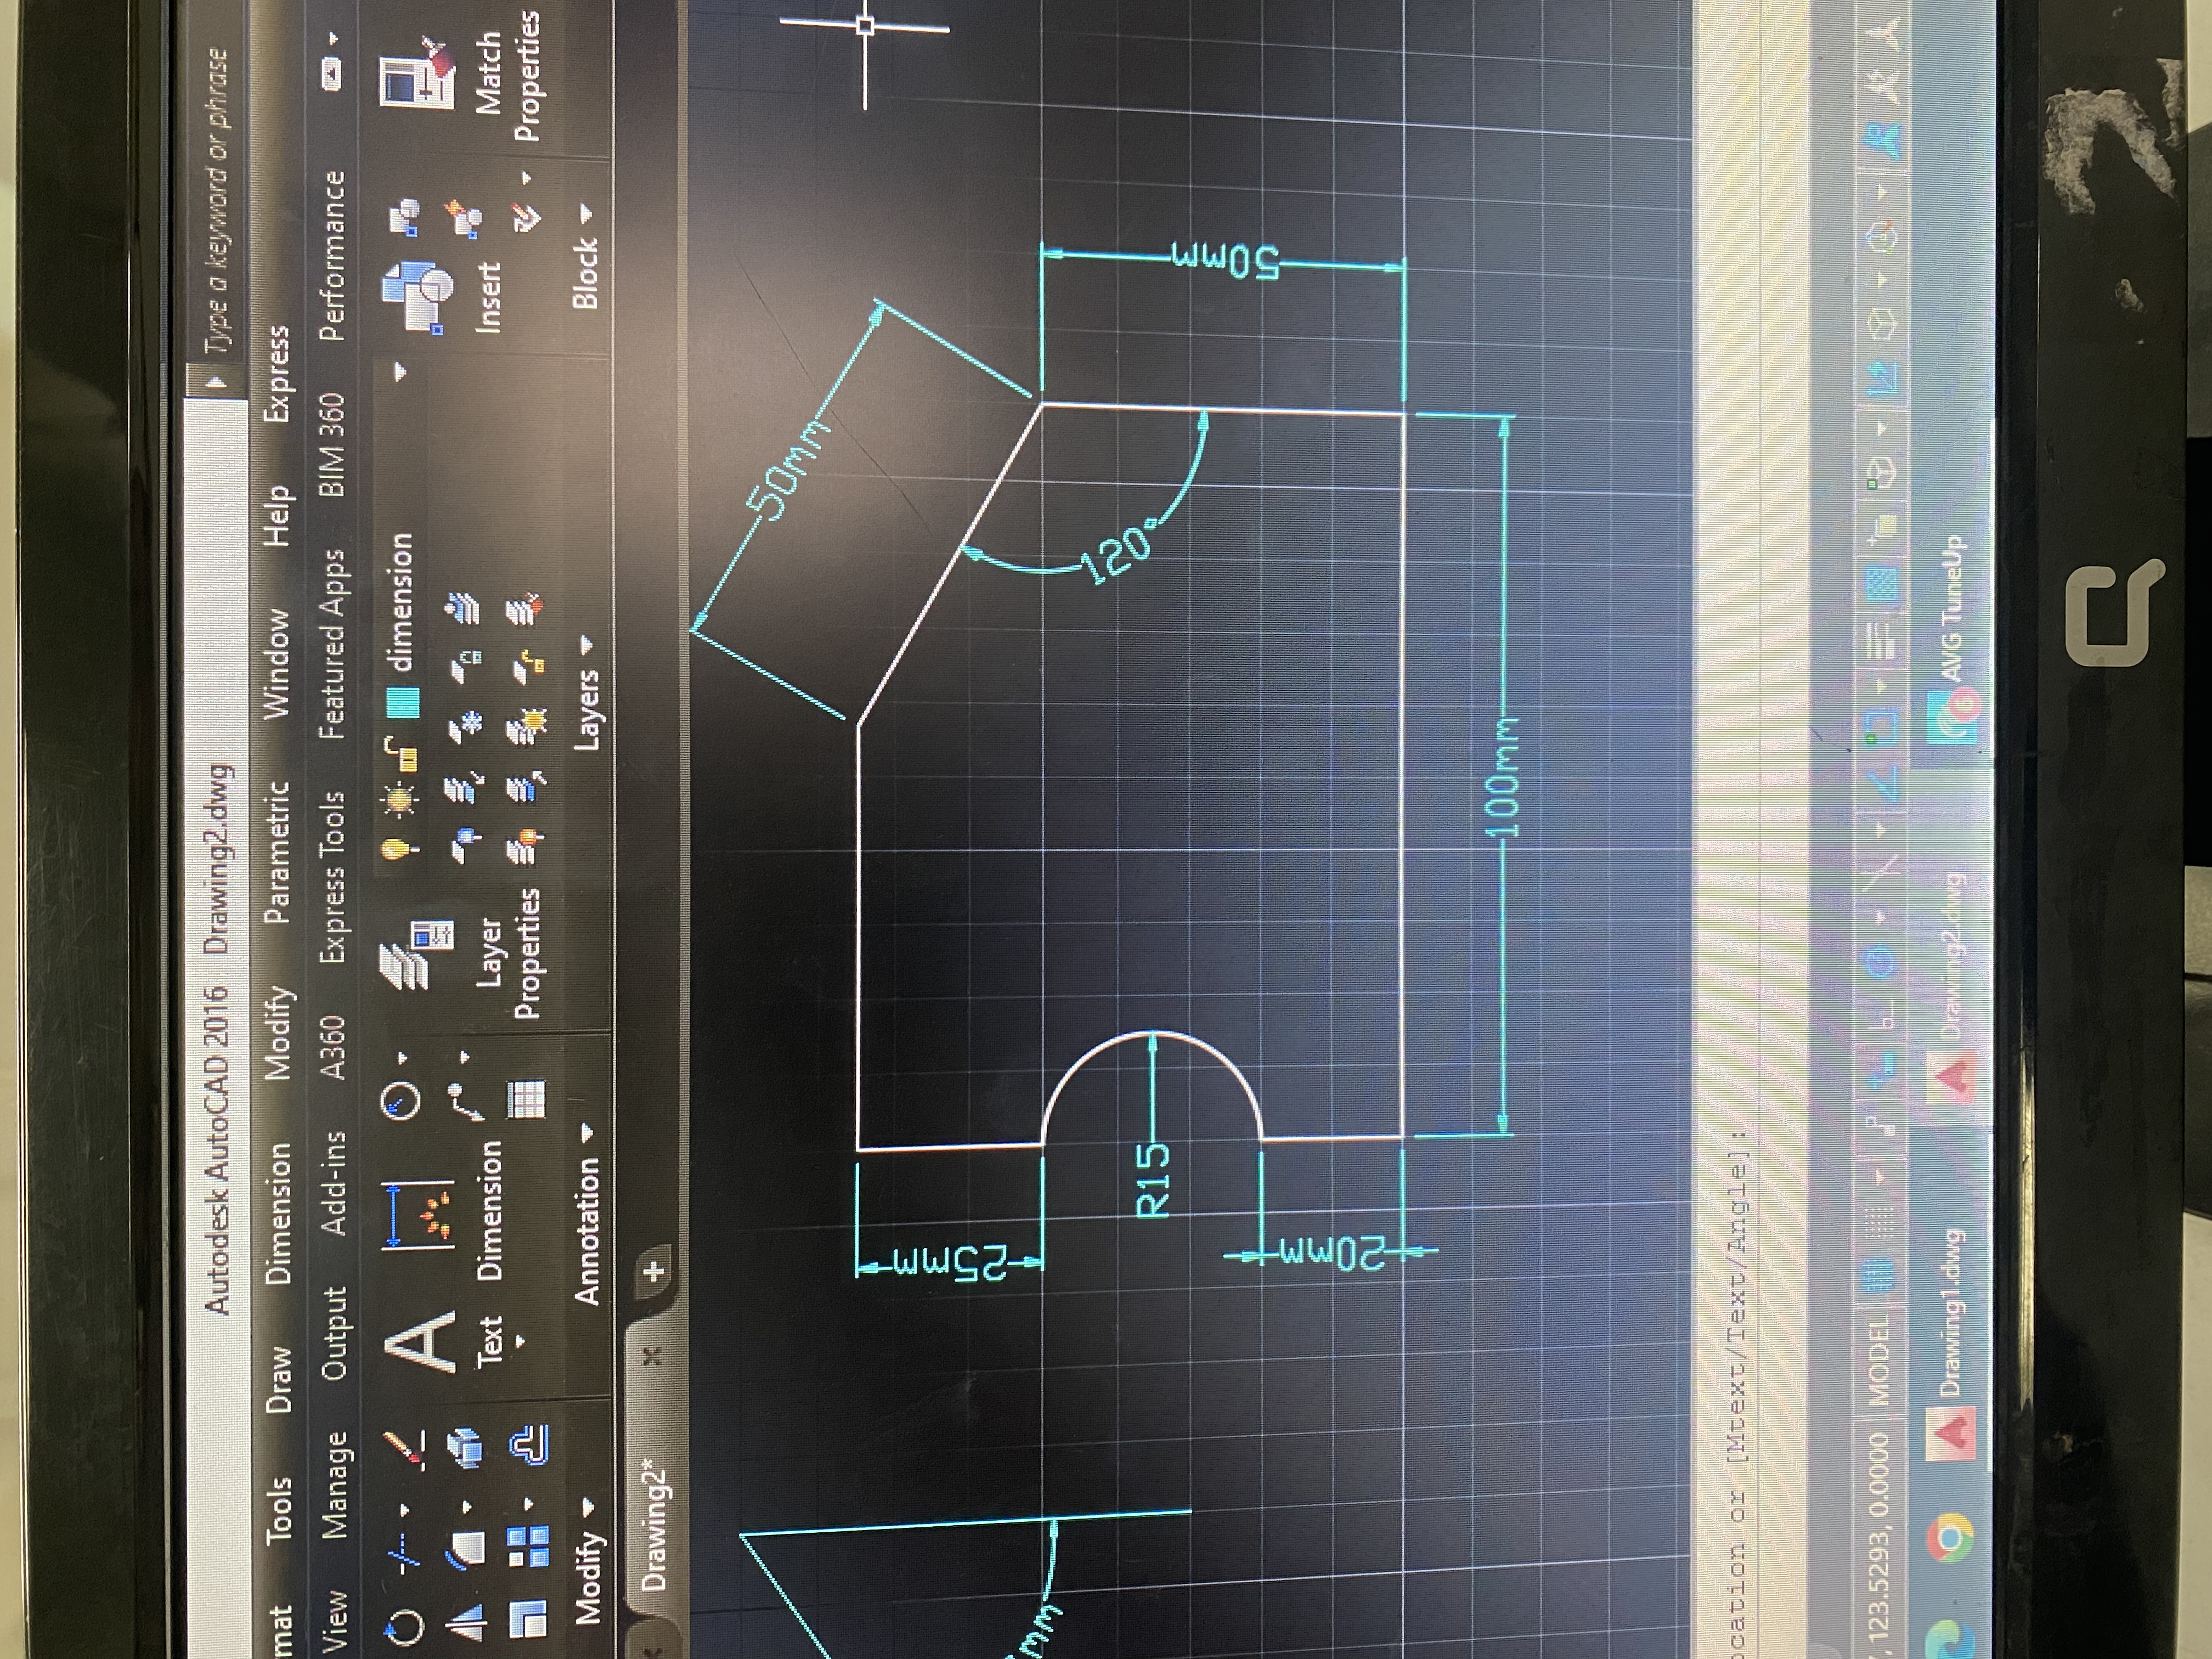Click the Fillet tool in Modify panel

pos(466,1552)
